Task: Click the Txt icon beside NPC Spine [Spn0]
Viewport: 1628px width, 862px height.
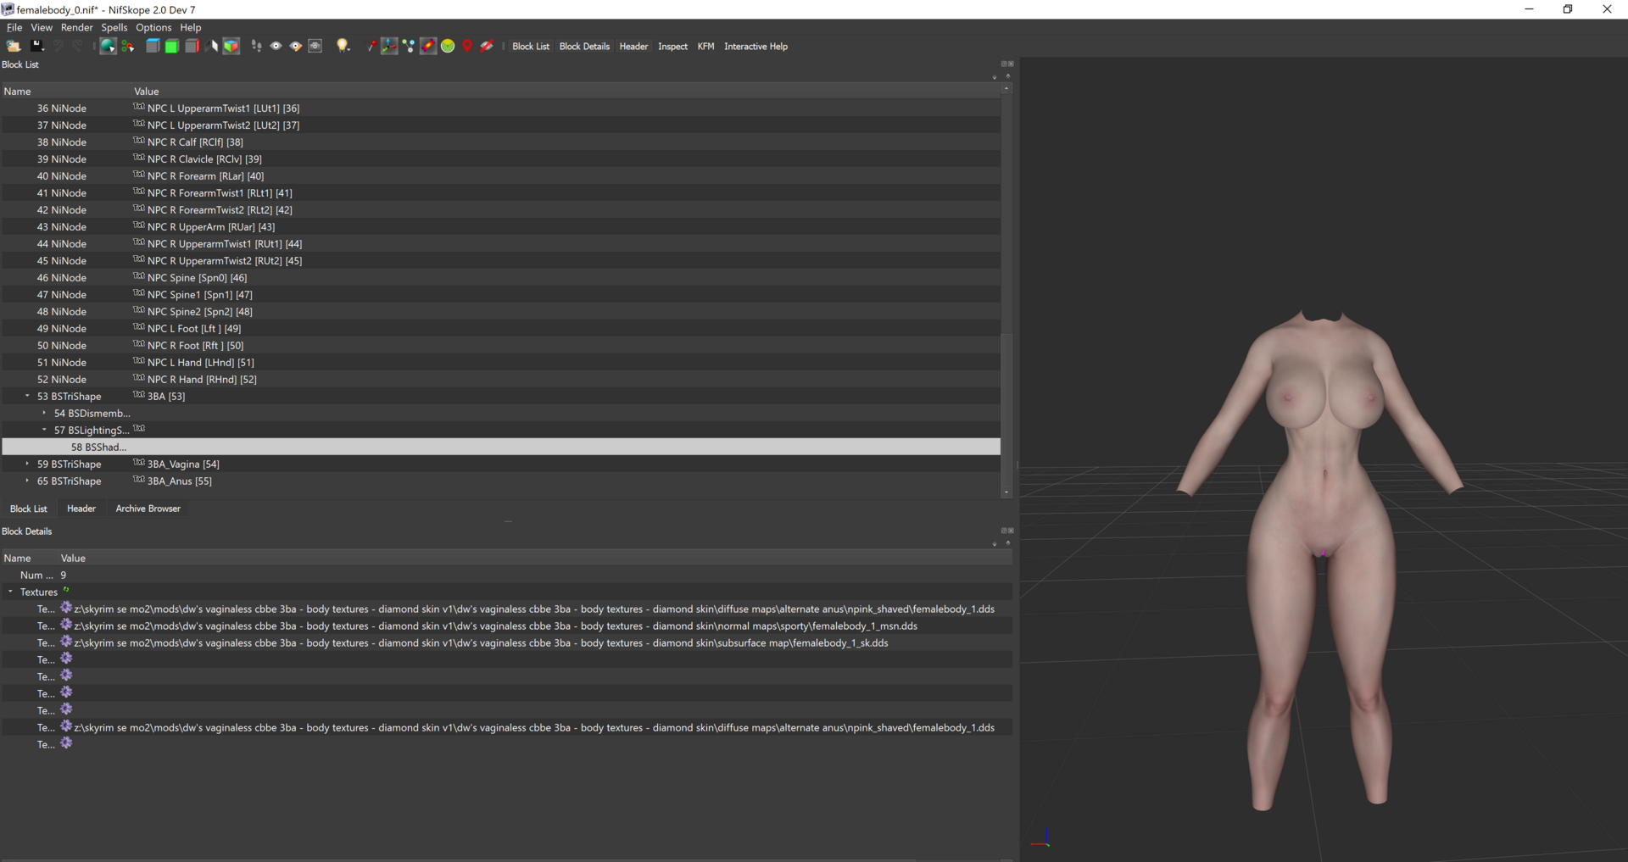Action: pyautogui.click(x=139, y=276)
